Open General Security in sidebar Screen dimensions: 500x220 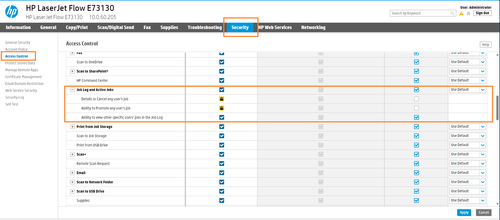[18, 42]
